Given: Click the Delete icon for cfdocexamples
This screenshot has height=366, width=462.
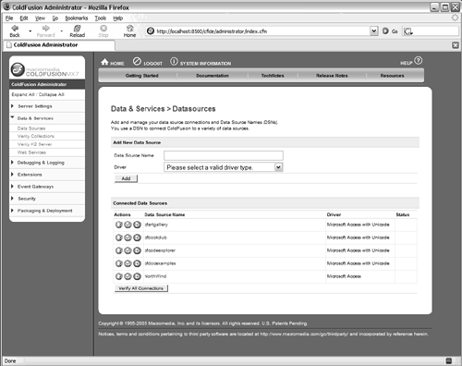Looking at the screenshot, I should pyautogui.click(x=137, y=263).
